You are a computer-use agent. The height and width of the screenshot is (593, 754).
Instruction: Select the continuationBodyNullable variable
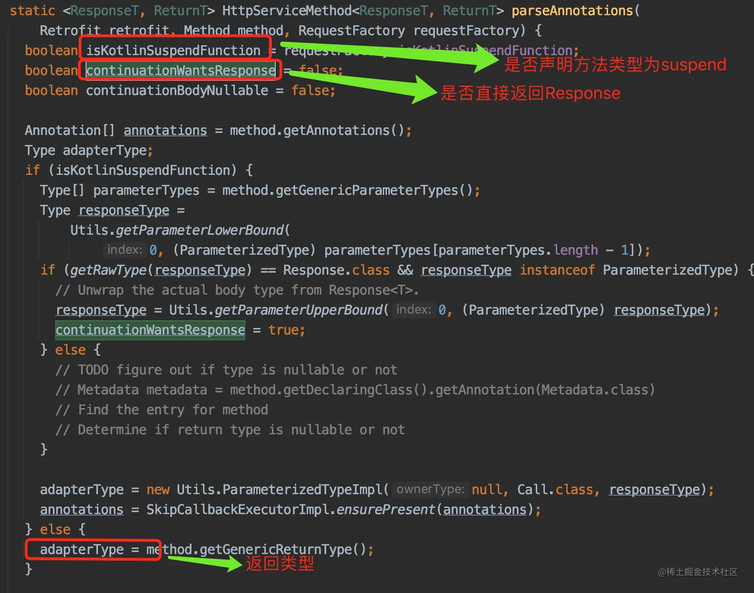177,90
